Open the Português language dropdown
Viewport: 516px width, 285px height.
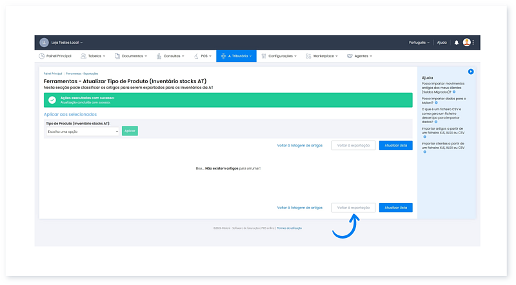point(419,43)
